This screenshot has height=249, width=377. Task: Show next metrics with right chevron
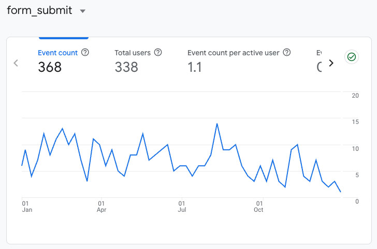click(331, 63)
